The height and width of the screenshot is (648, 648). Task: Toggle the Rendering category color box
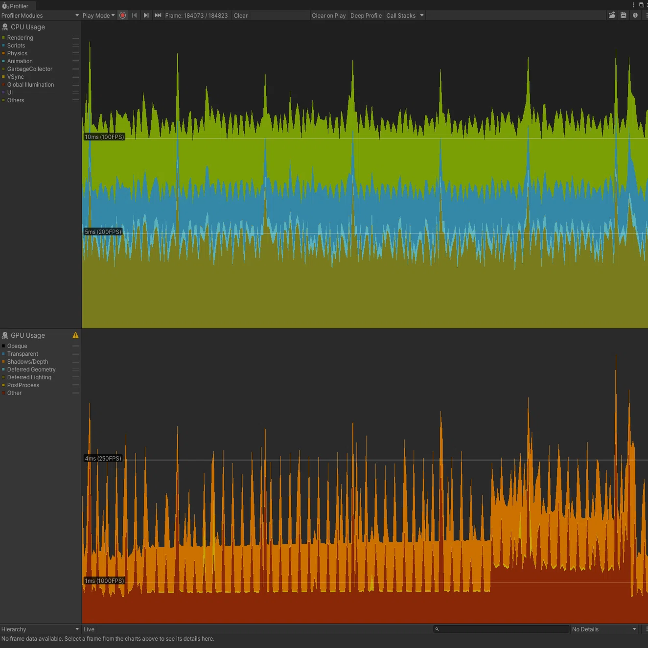coord(3,38)
